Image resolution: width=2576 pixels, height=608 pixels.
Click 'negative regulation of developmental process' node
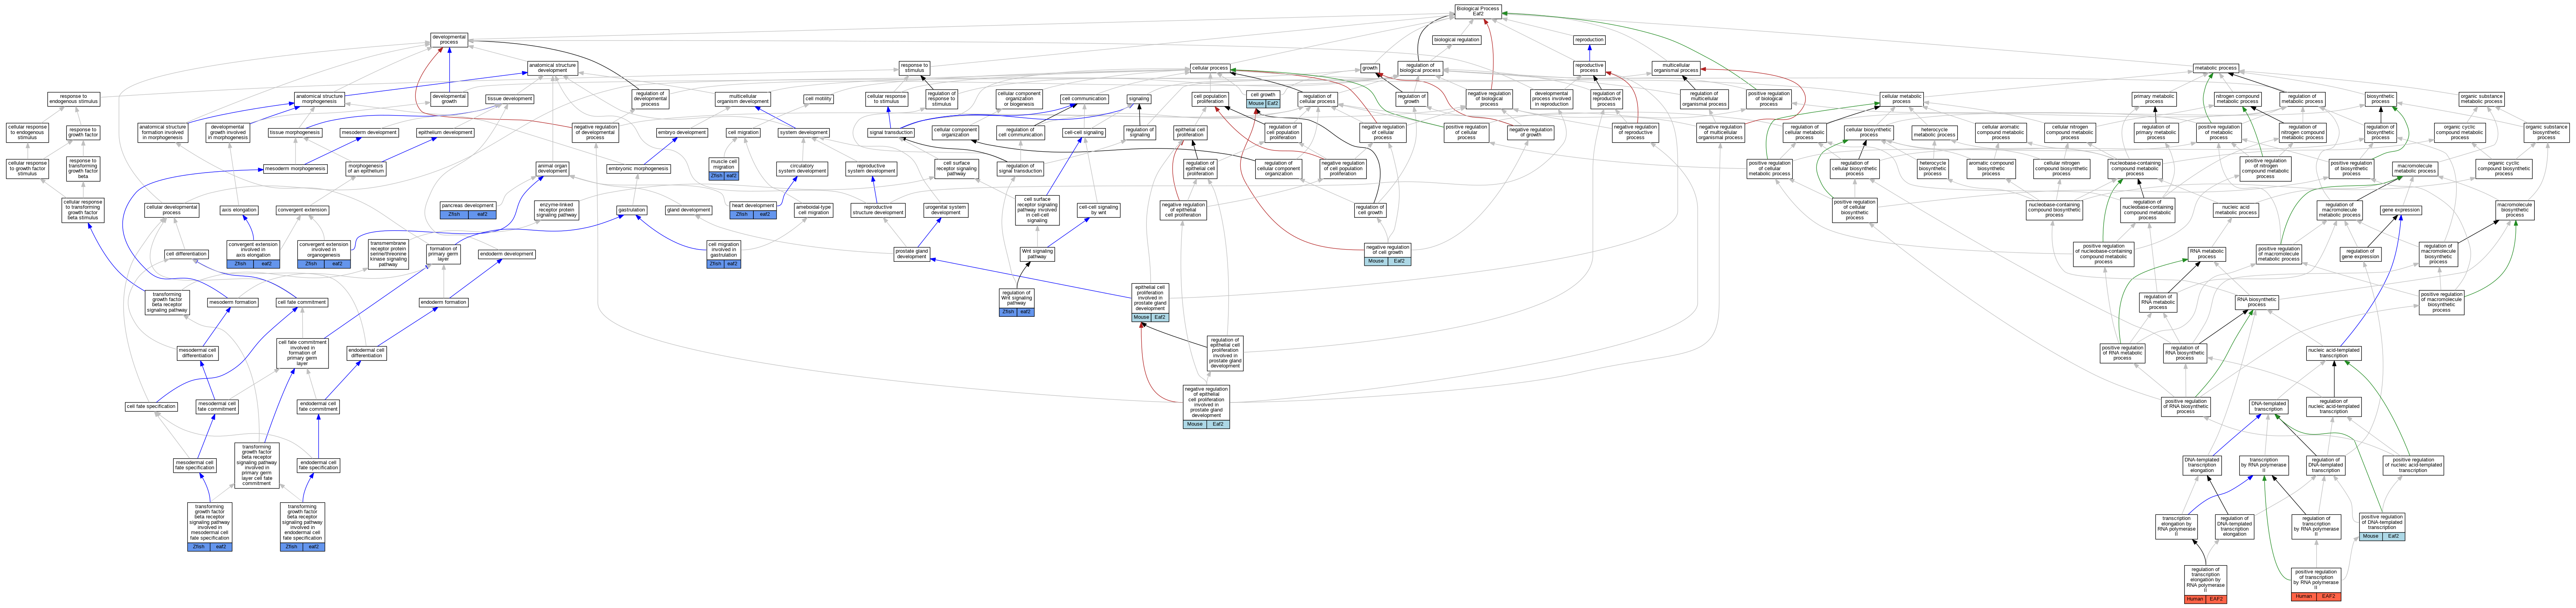coord(595,132)
